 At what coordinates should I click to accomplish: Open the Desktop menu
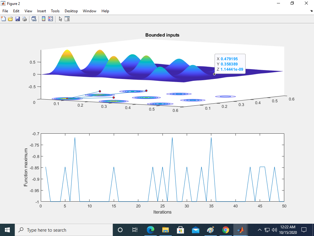[71, 11]
